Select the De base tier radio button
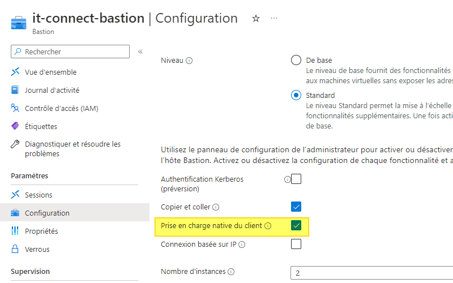This screenshot has width=453, height=283. pyautogui.click(x=296, y=61)
